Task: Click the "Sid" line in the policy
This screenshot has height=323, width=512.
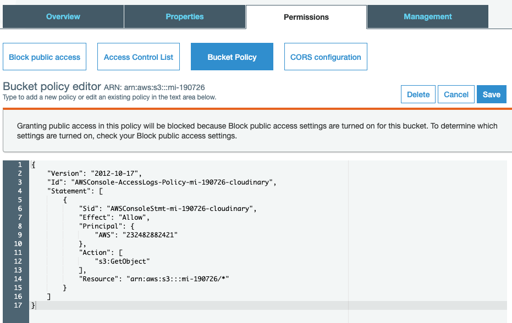Action: click(x=168, y=209)
